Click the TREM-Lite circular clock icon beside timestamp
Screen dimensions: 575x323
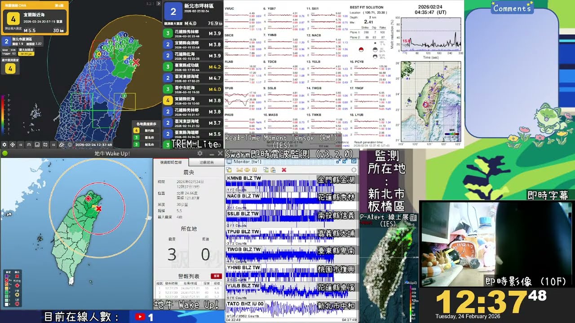tap(70, 144)
